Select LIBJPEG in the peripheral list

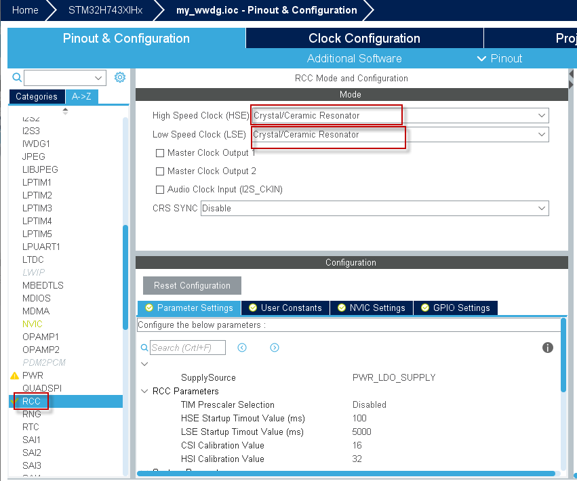click(40, 169)
